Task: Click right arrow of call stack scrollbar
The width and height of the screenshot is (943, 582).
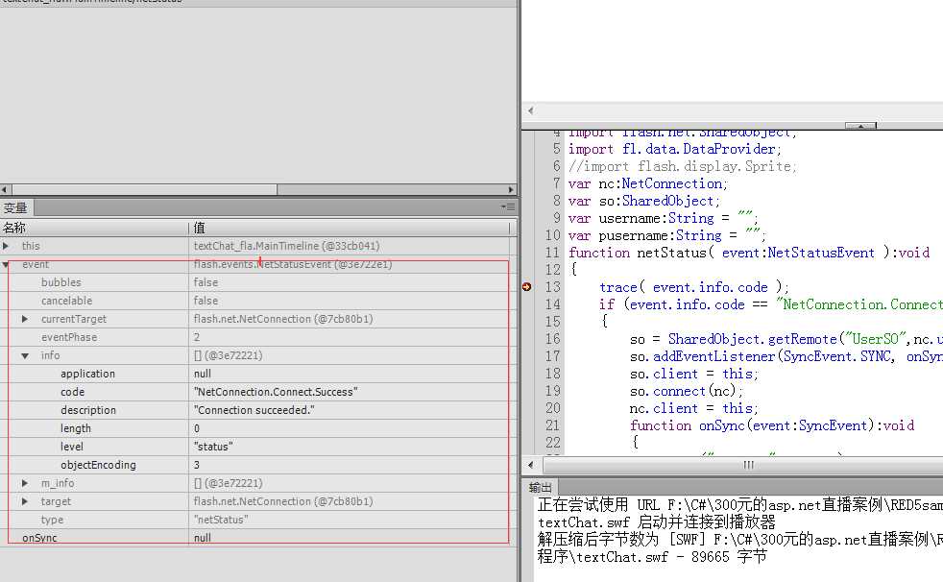Action: [511, 189]
